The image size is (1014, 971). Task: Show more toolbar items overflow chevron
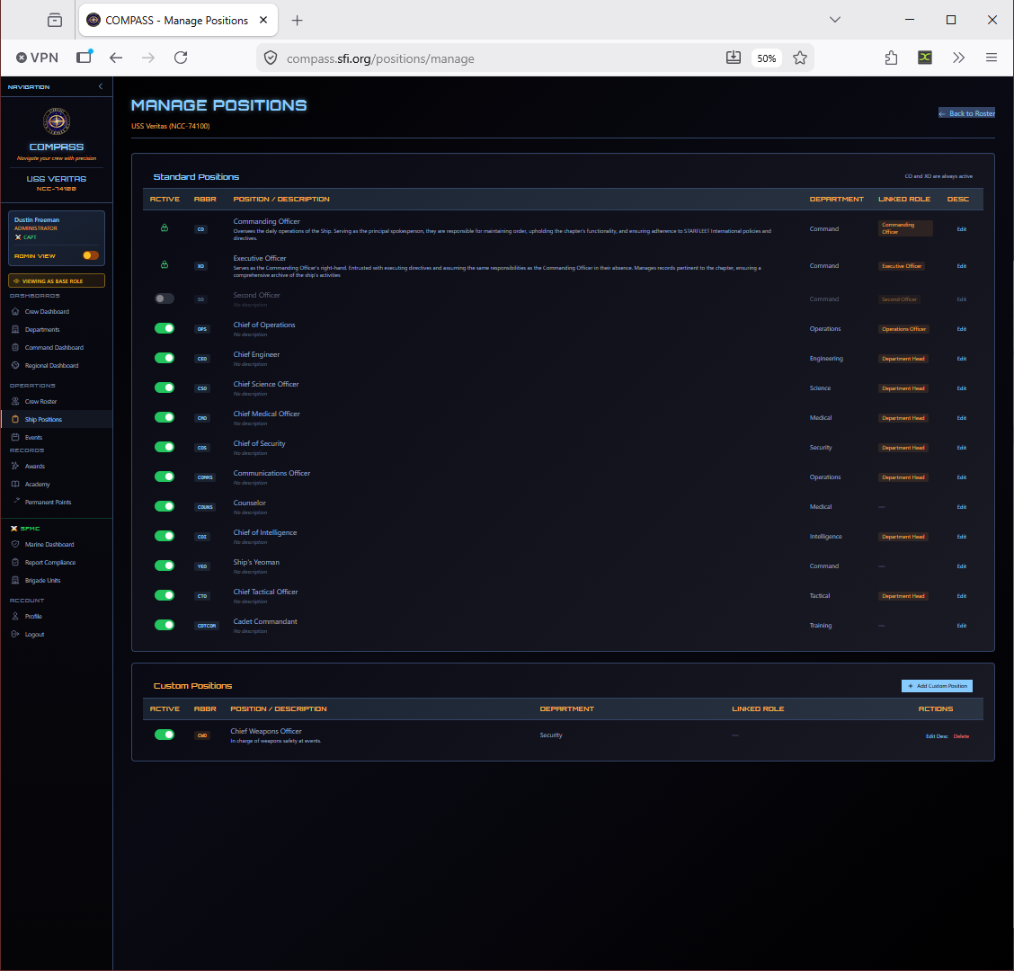[x=958, y=58]
